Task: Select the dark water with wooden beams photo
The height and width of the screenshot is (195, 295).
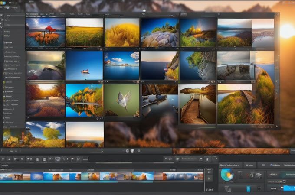Action: point(160,101)
